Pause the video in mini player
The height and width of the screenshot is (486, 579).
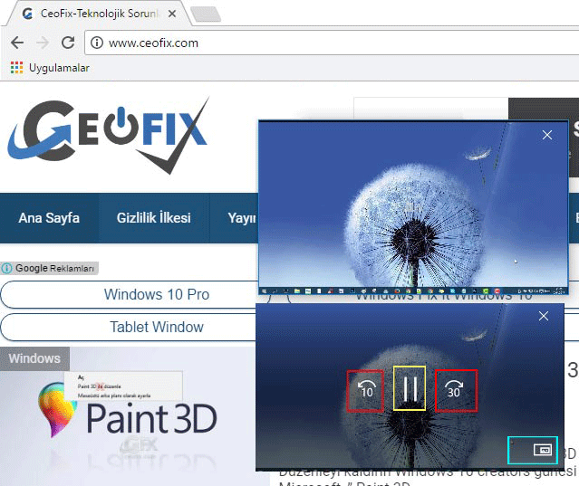coord(410,388)
